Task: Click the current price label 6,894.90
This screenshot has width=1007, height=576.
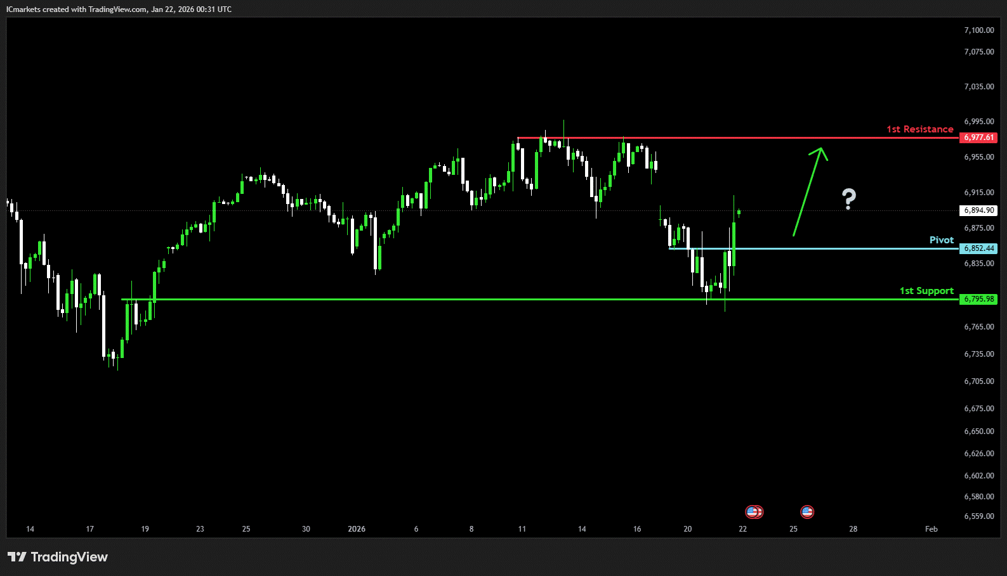Action: 978,210
